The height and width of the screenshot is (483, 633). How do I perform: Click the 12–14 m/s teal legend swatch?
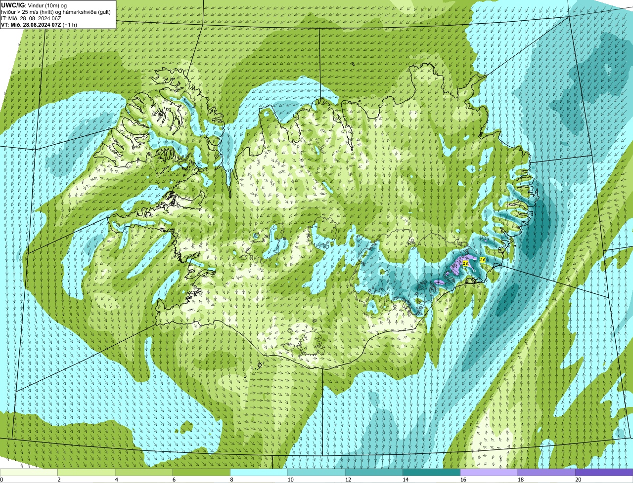(374, 473)
